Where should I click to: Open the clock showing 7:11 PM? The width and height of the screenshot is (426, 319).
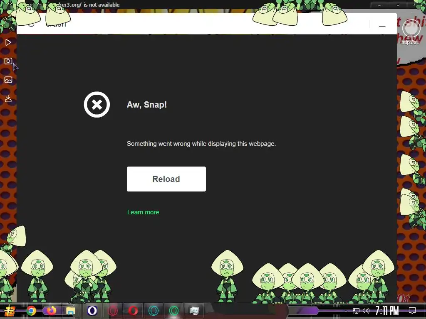click(x=387, y=311)
